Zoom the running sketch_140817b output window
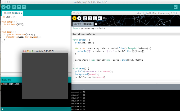The width and height of the screenshot is (180, 111). tap(32, 51)
